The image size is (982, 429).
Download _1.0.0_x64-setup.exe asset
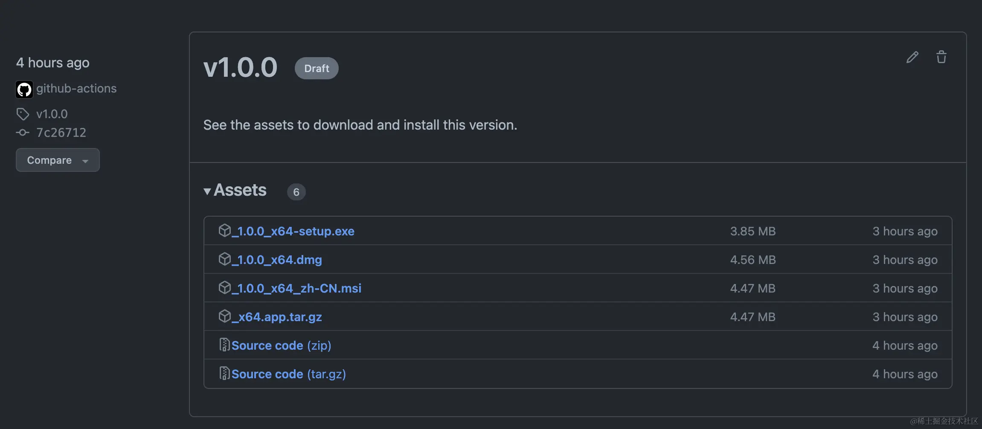pyautogui.click(x=293, y=231)
